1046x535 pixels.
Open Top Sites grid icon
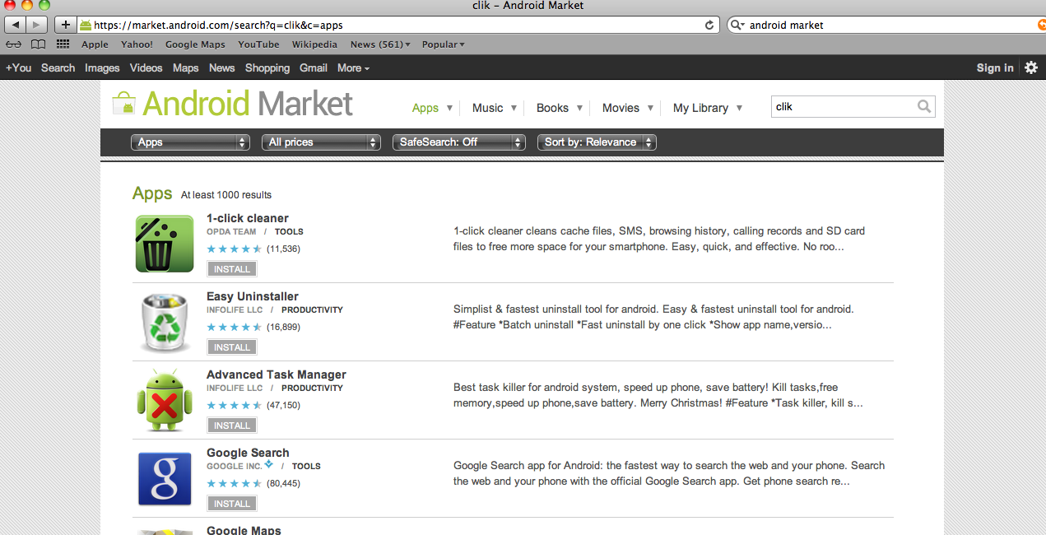coord(63,44)
